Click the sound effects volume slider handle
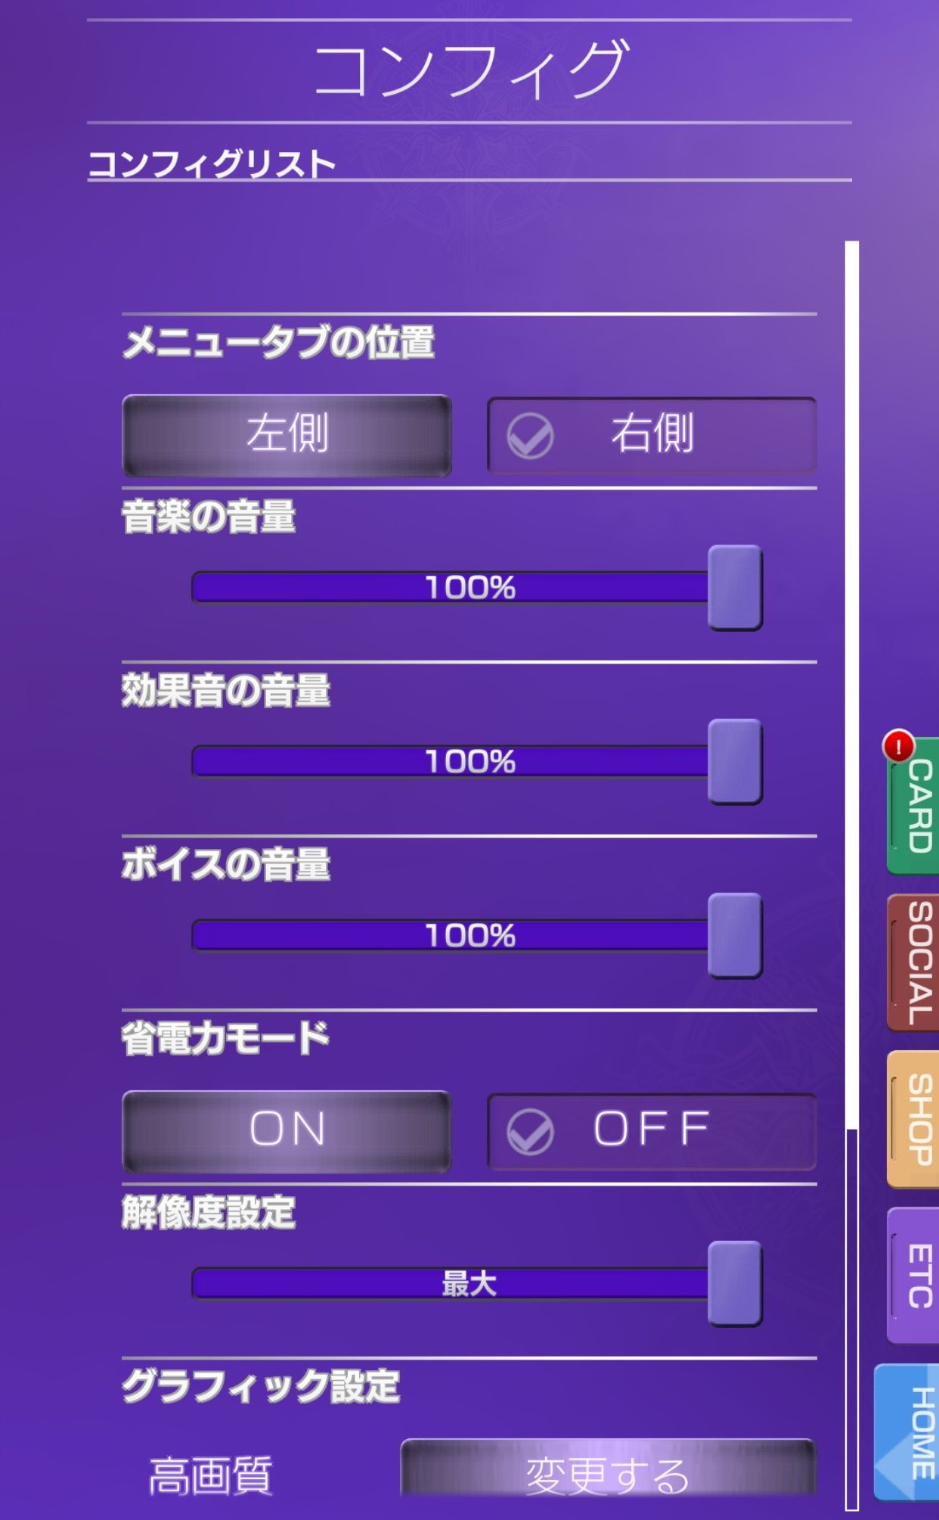The height and width of the screenshot is (1520, 939). [x=734, y=761]
